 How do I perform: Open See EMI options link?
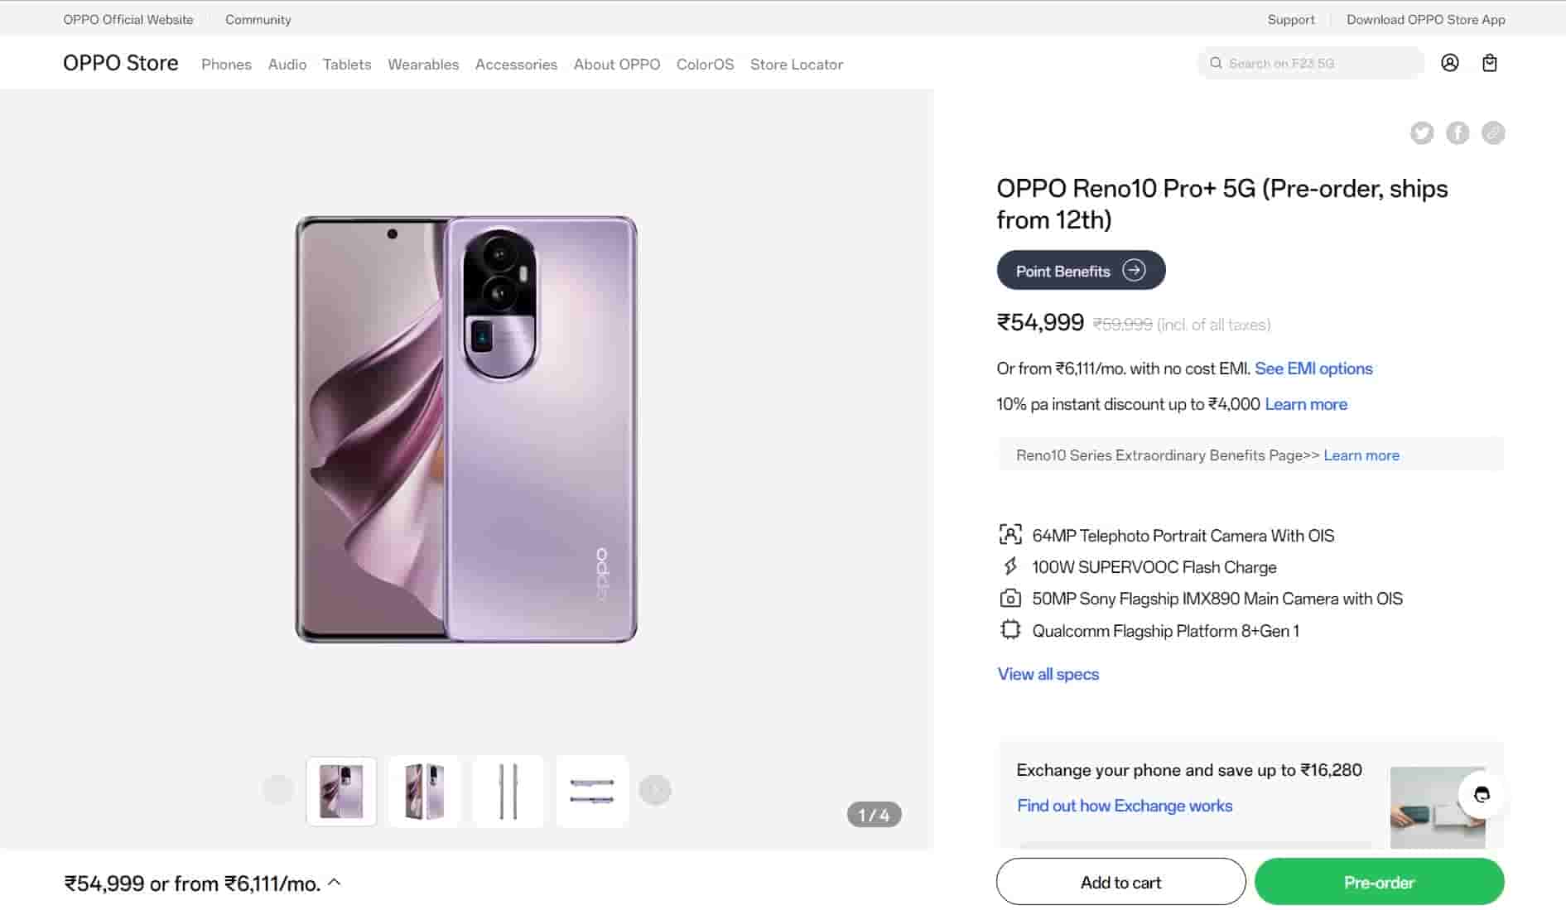click(x=1313, y=368)
